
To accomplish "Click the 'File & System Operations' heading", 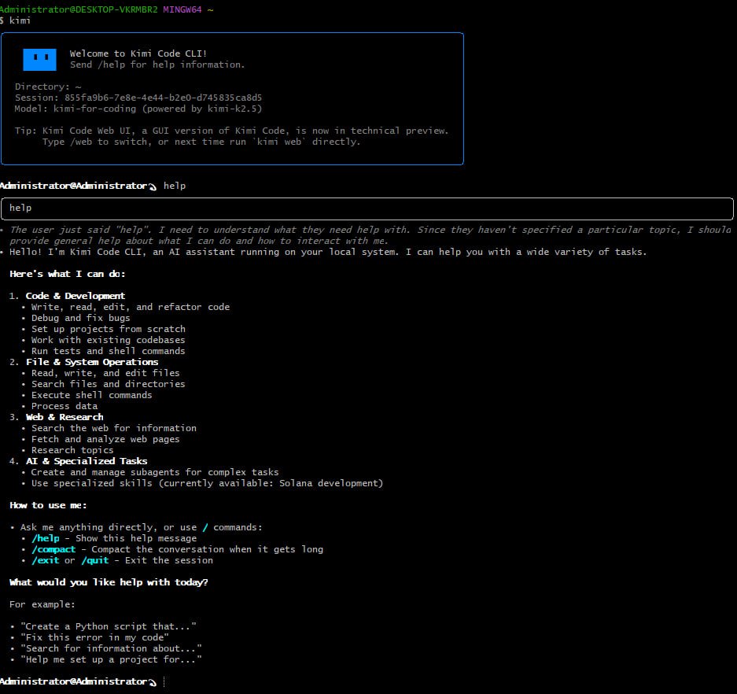I will 92,362.
